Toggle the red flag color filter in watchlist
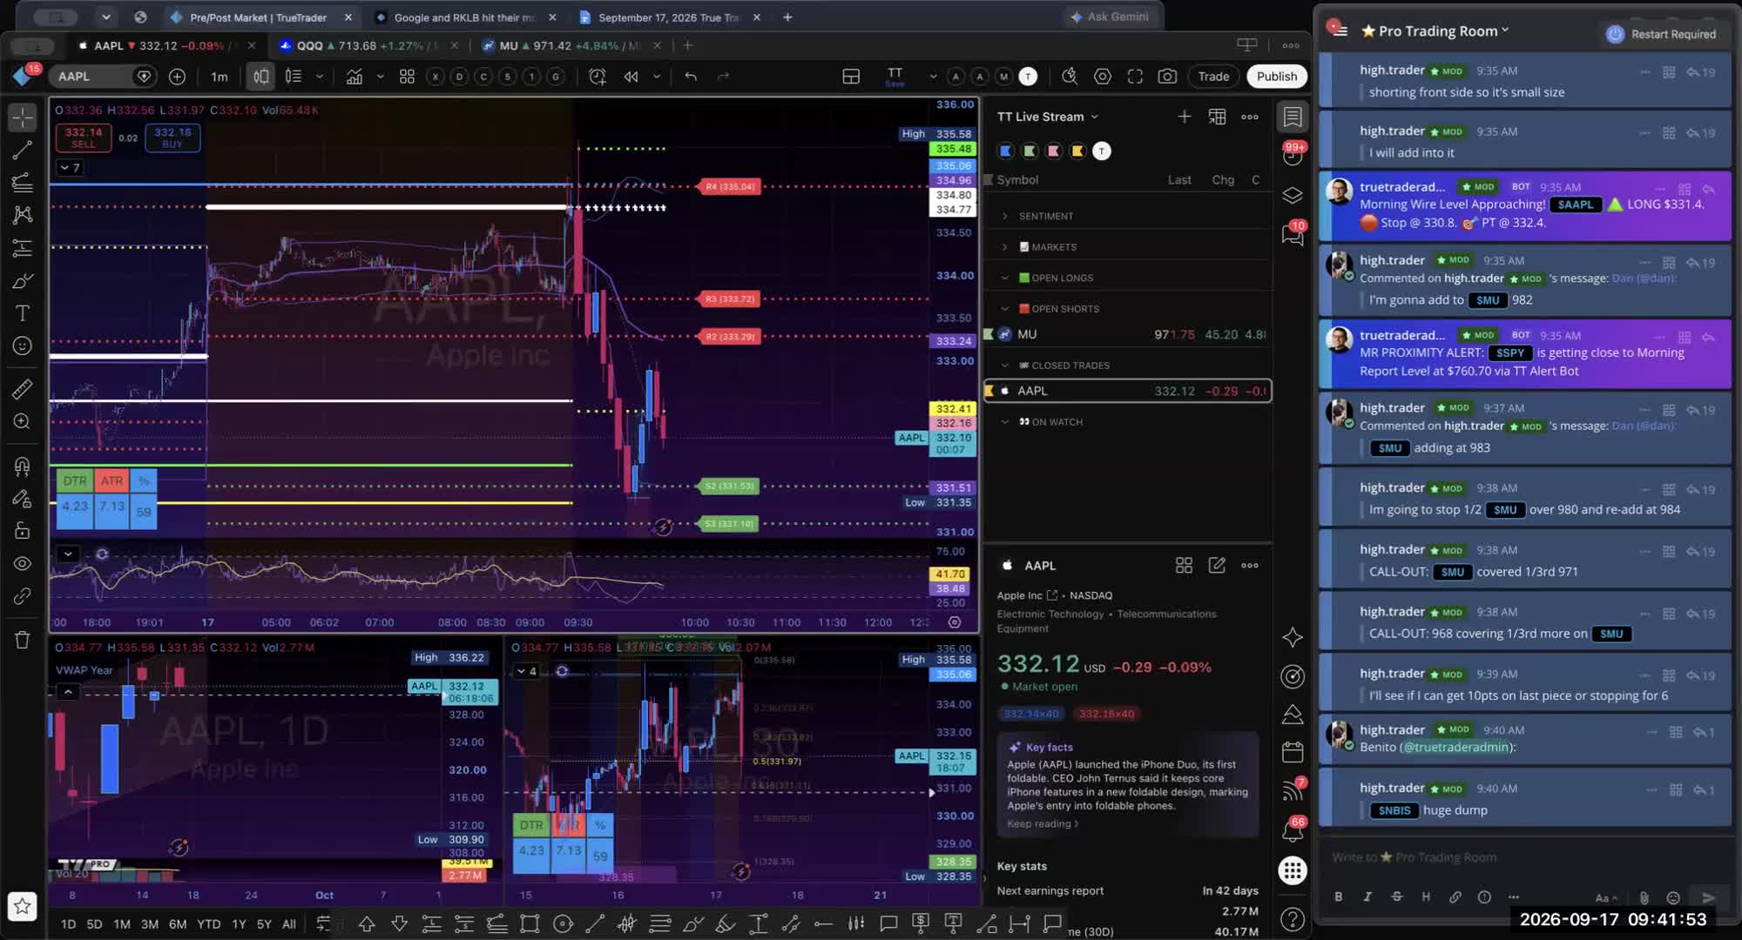1742x940 pixels. [x=1054, y=151]
